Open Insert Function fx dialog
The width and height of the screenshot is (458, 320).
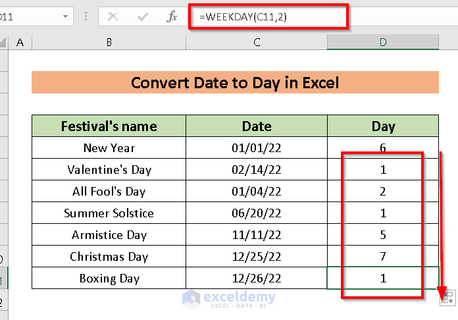point(172,17)
